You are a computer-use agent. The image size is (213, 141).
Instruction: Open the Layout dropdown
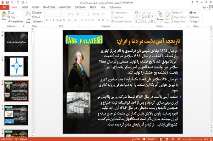pos(37,13)
